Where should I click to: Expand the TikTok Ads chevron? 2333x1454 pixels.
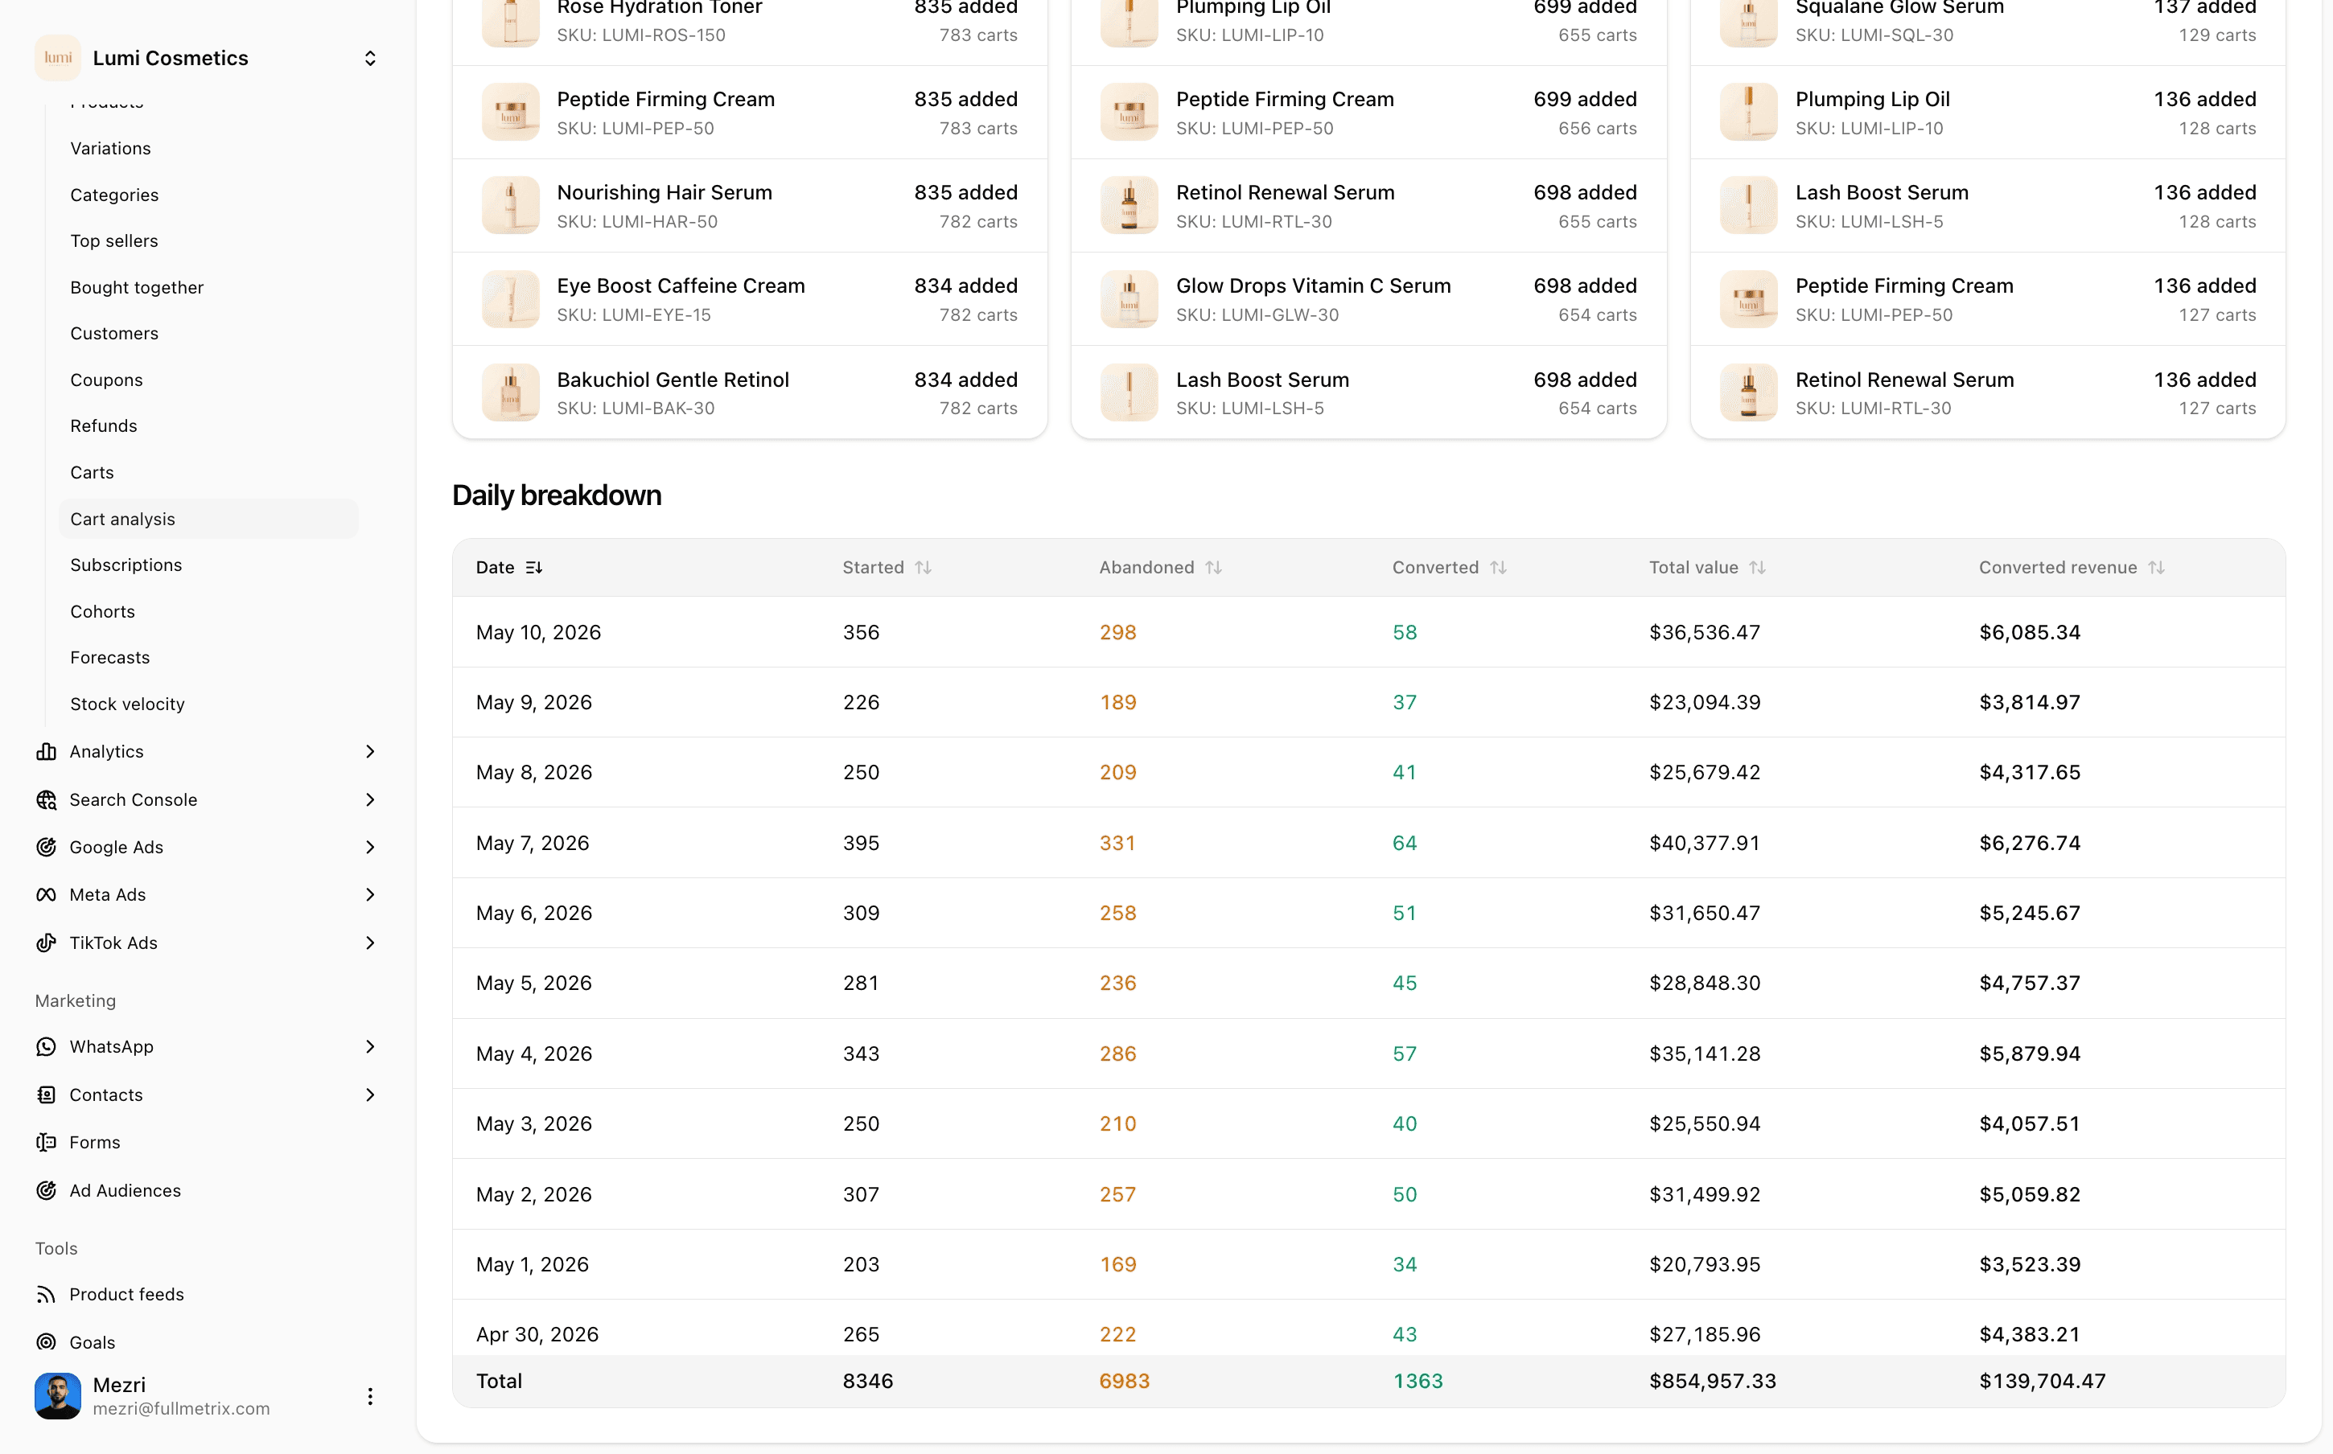369,943
